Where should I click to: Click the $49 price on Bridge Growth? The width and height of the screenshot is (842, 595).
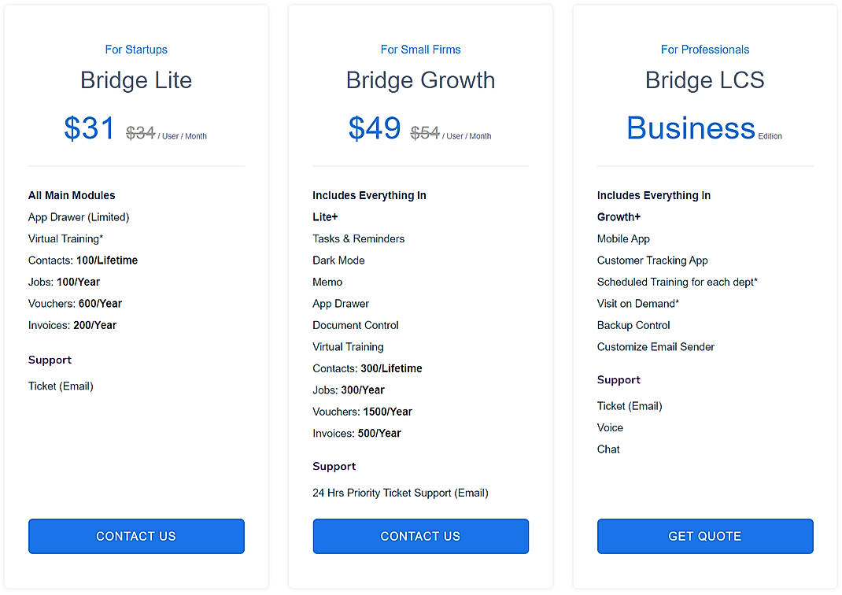[x=375, y=128]
